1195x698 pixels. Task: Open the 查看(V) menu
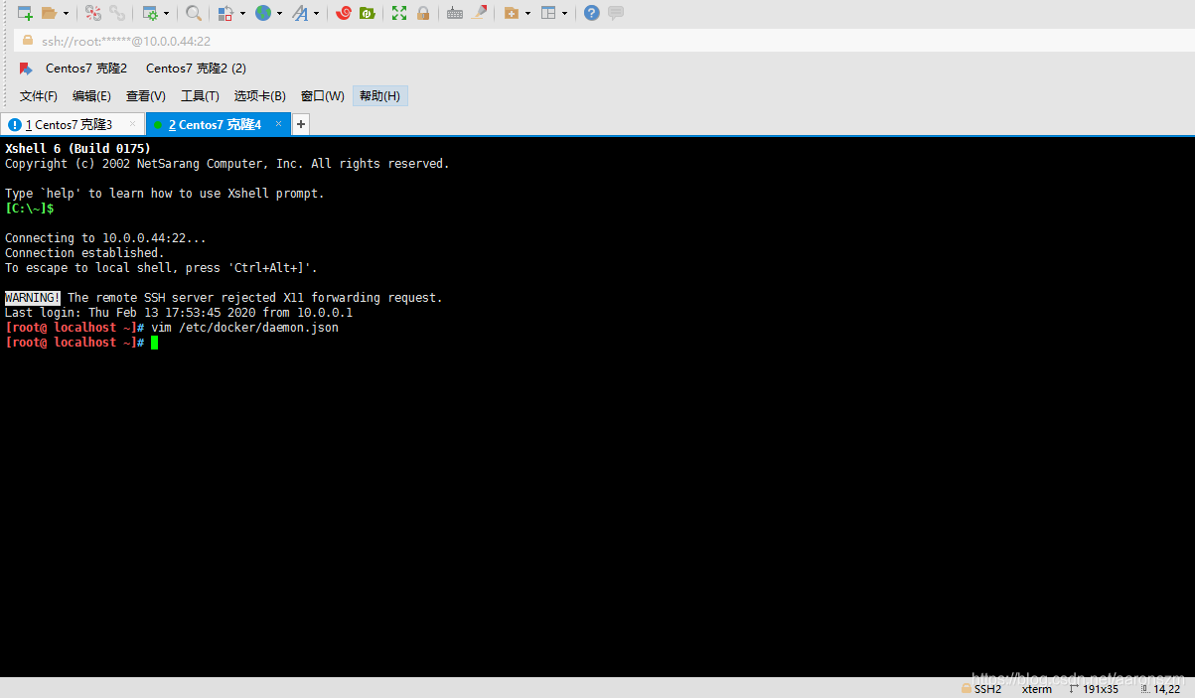[x=145, y=96]
